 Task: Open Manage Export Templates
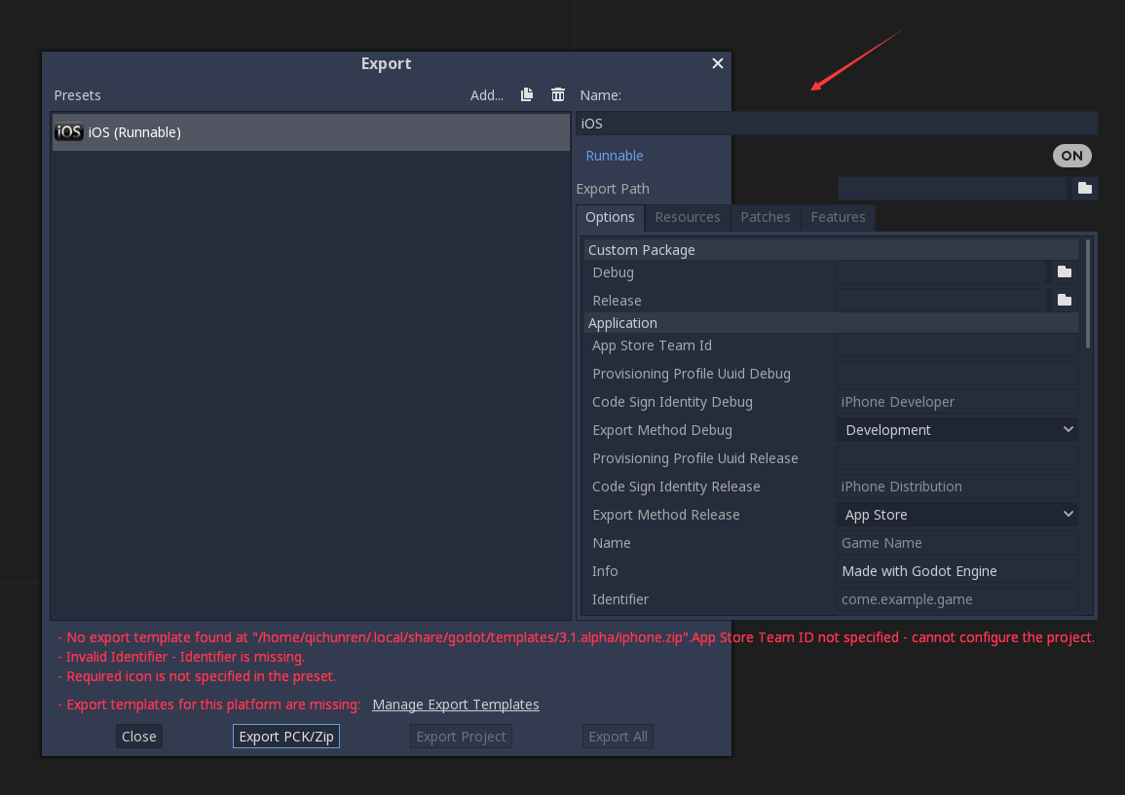click(455, 704)
